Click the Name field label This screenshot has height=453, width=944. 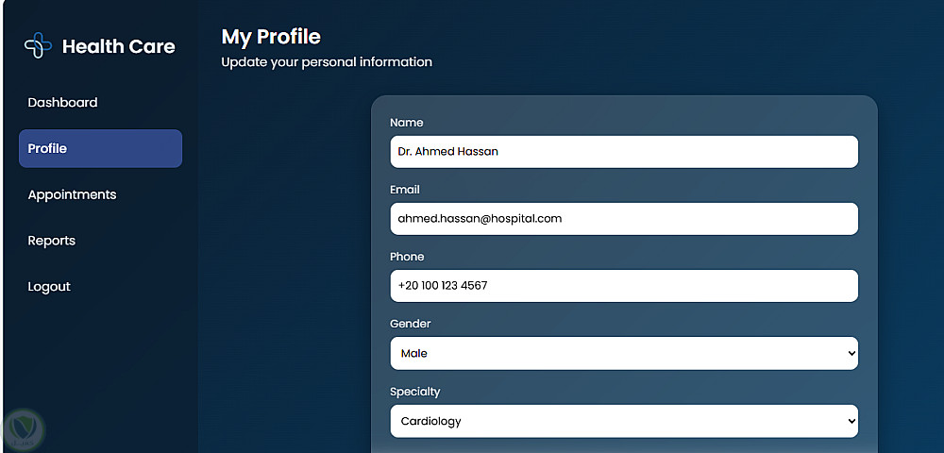pos(407,123)
